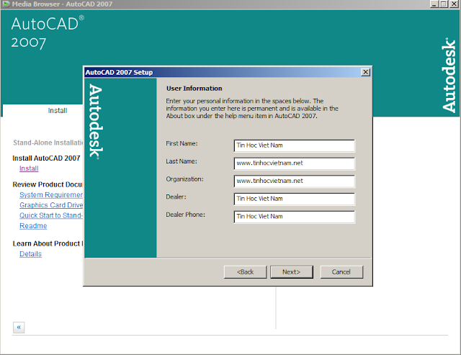Open the Readme link
This screenshot has width=461, height=355.
click(x=33, y=226)
